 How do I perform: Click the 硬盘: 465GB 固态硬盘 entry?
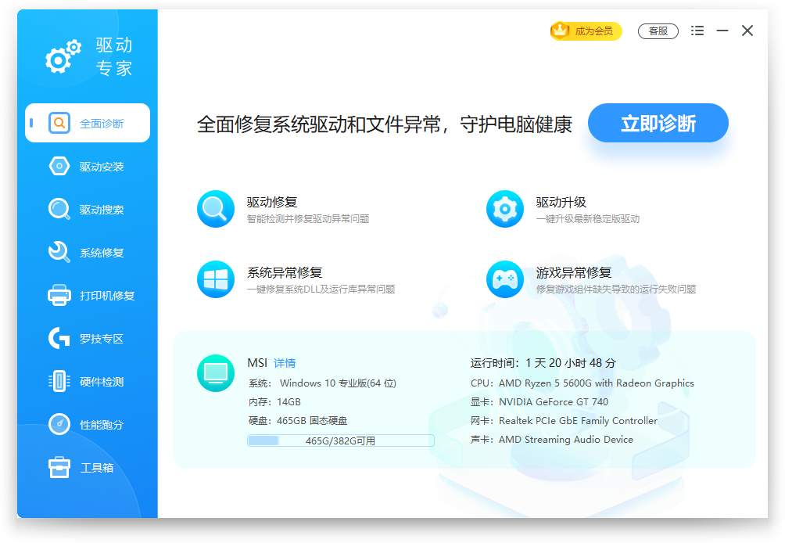pos(298,421)
